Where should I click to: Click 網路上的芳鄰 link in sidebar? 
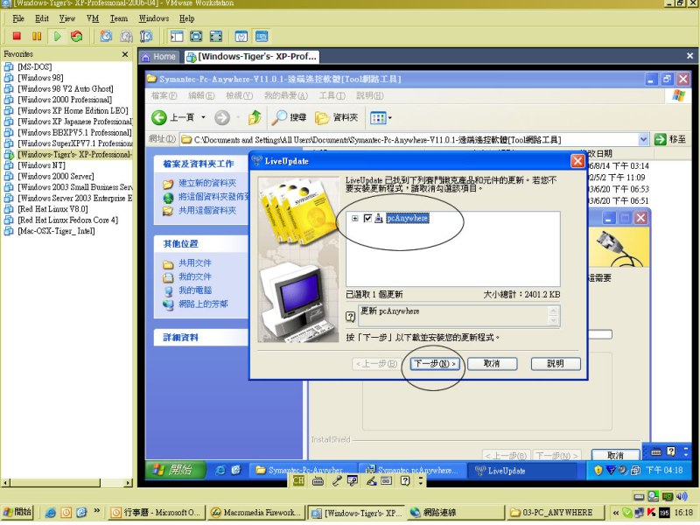tap(203, 304)
